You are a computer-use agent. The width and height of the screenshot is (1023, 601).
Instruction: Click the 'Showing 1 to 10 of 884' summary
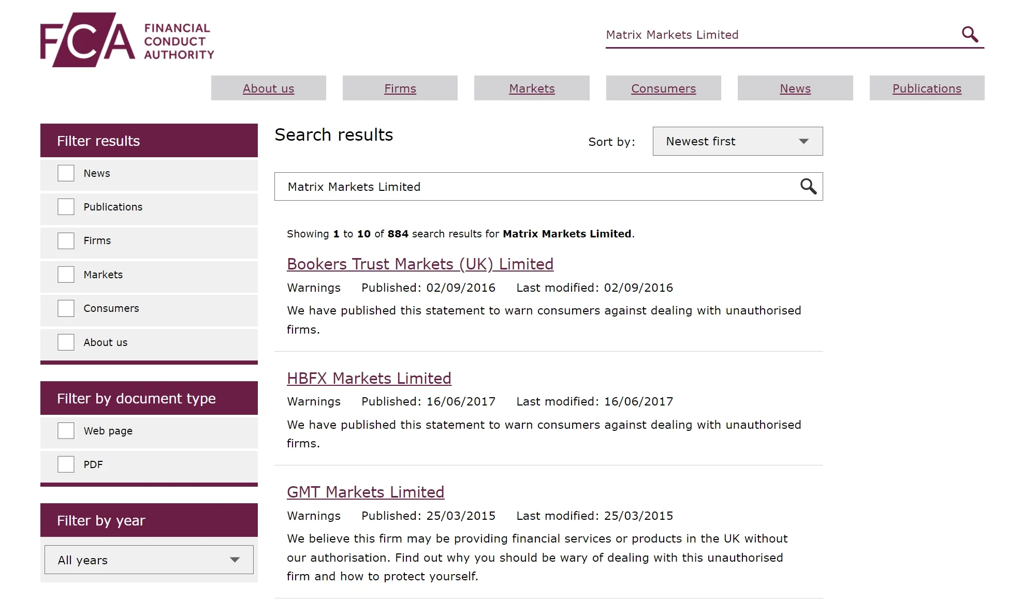click(461, 234)
